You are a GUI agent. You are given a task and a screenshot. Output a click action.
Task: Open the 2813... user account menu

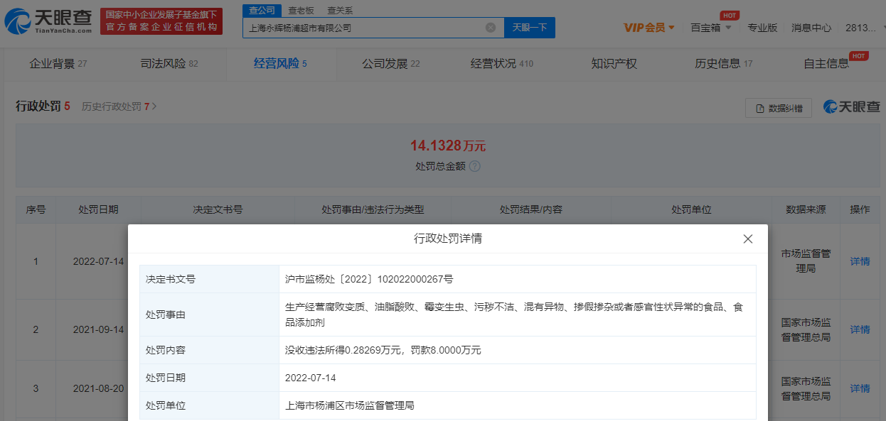862,28
